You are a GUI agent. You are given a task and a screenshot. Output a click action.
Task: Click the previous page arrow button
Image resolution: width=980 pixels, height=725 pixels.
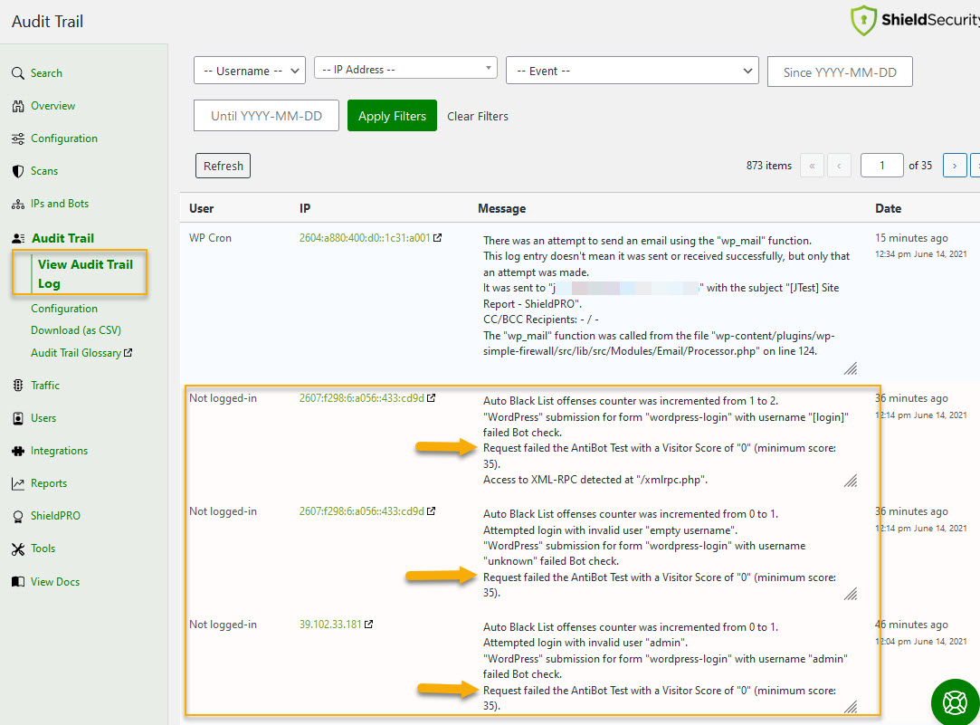click(x=840, y=166)
